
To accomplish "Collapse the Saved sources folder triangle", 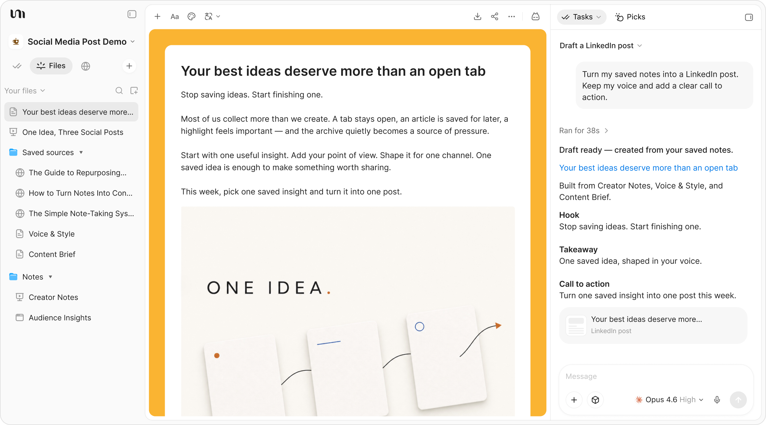I will coord(81,153).
